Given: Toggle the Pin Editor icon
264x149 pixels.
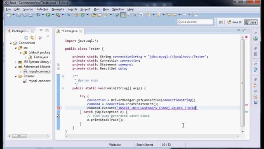Looking at the screenshot, I should click(196, 15).
